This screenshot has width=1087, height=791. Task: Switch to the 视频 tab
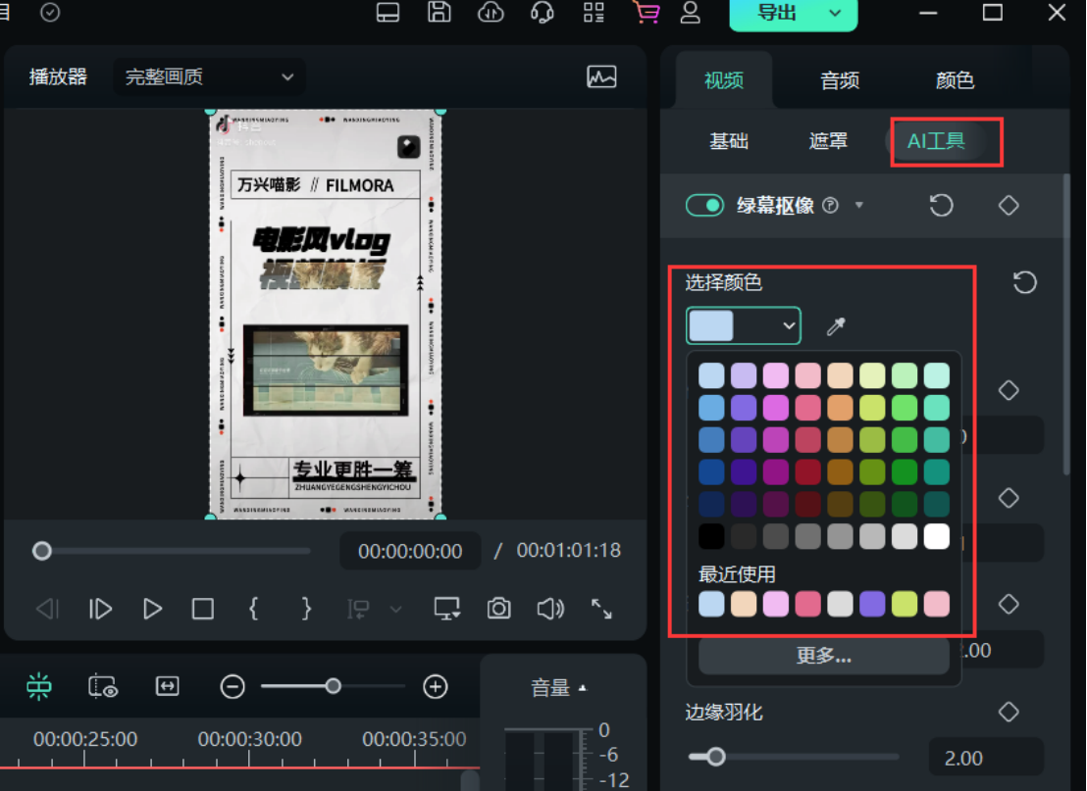click(x=724, y=80)
